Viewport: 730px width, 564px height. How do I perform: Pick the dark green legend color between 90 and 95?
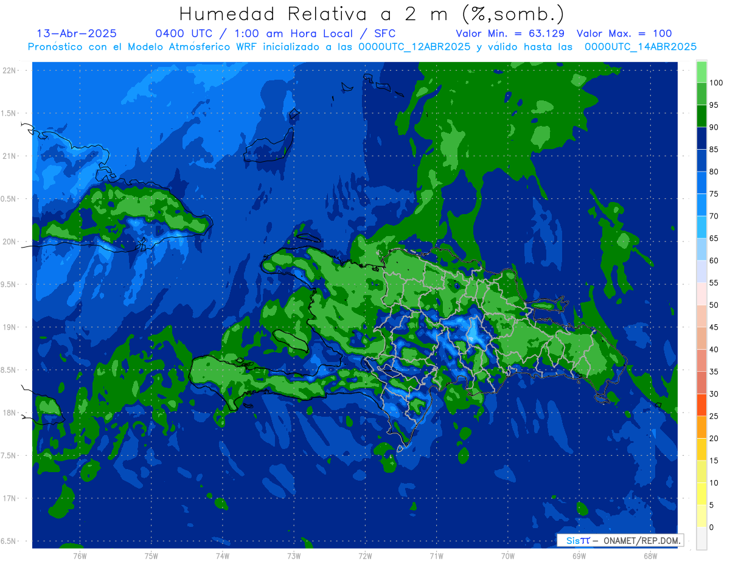point(701,116)
